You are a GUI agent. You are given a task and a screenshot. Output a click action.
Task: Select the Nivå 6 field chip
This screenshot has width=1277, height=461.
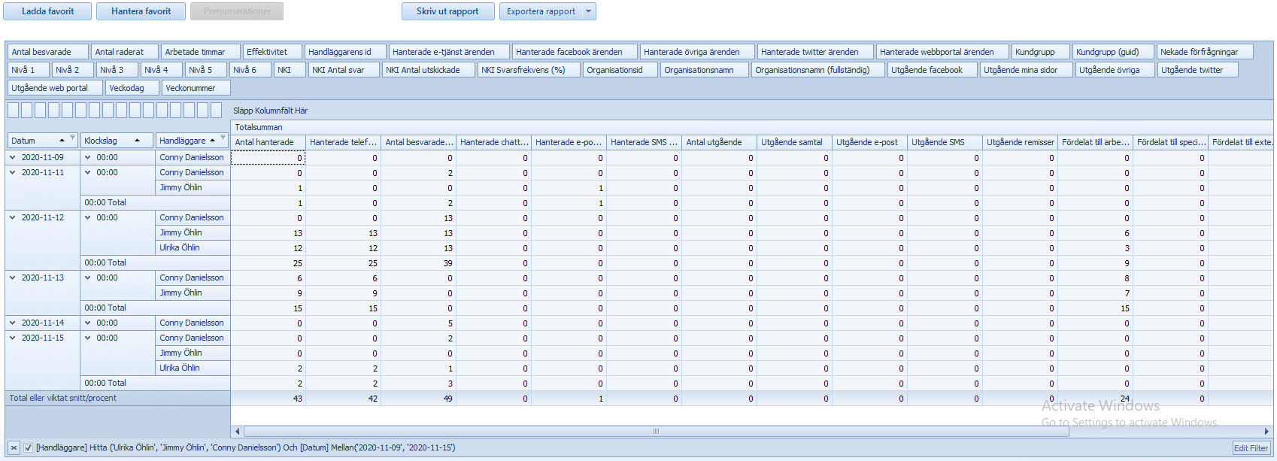pyautogui.click(x=250, y=70)
